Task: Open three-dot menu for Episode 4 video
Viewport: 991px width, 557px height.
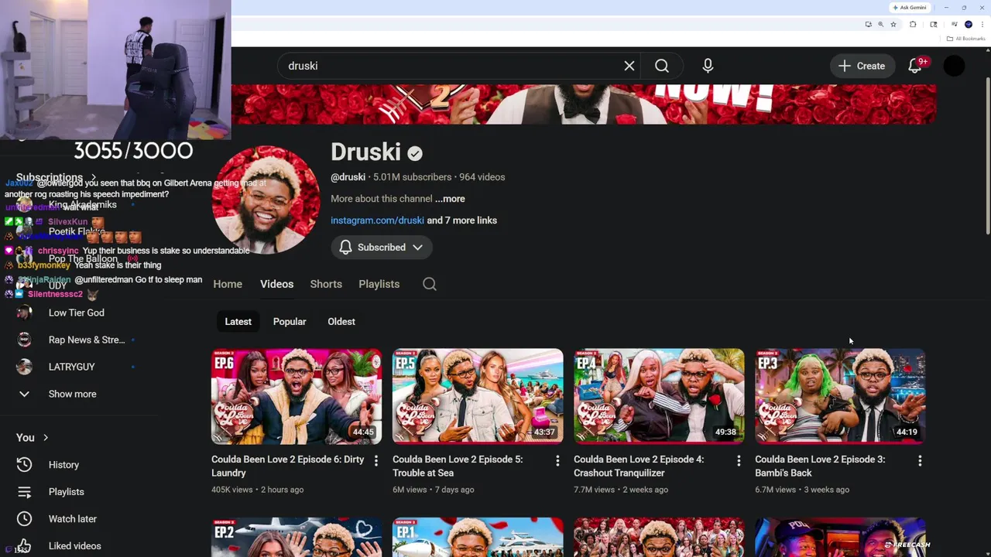Action: (x=739, y=461)
